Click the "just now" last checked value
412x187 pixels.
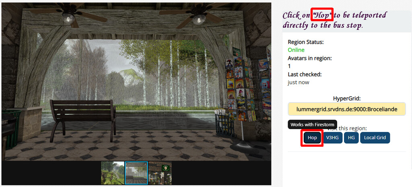[299, 82]
